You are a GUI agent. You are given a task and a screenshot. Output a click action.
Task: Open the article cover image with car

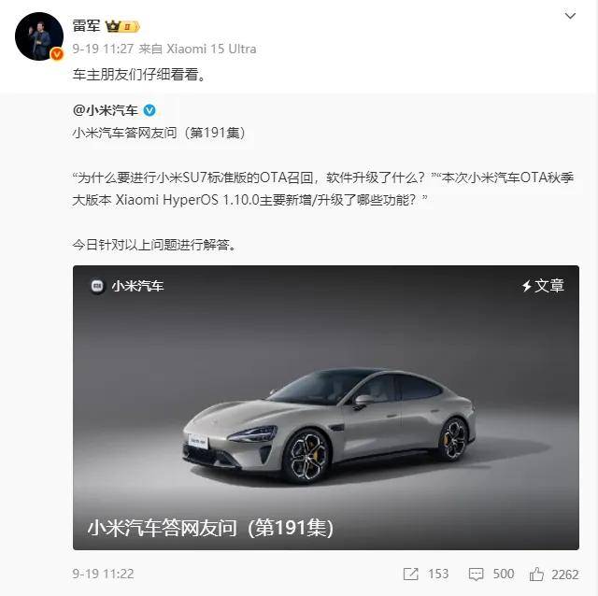326,407
